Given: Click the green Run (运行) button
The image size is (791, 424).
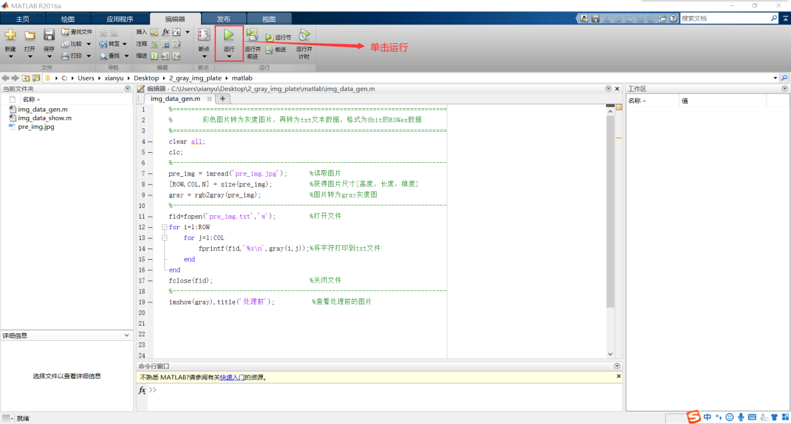Looking at the screenshot, I should pos(228,35).
